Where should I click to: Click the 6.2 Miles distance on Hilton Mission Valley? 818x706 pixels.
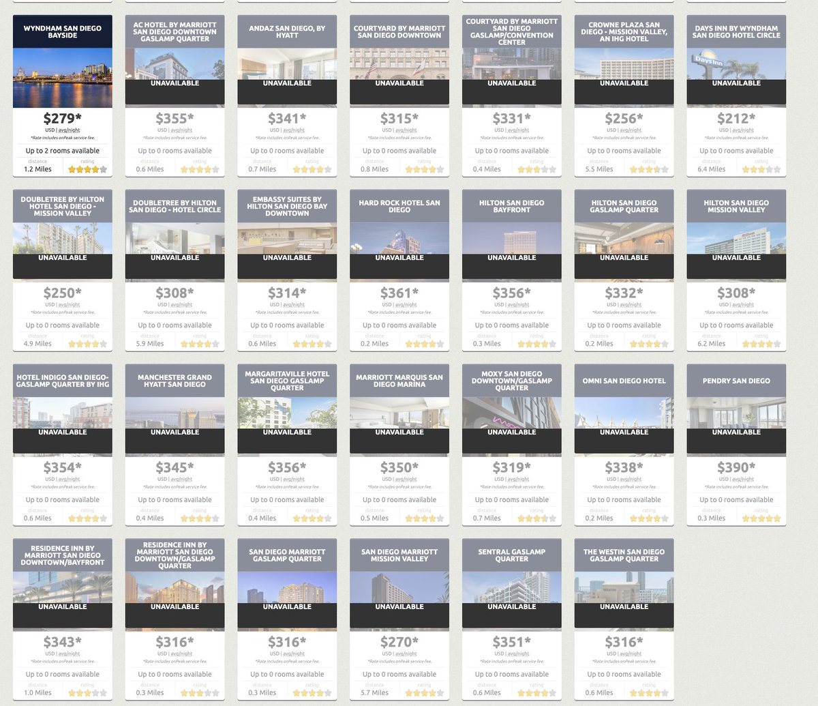click(712, 344)
